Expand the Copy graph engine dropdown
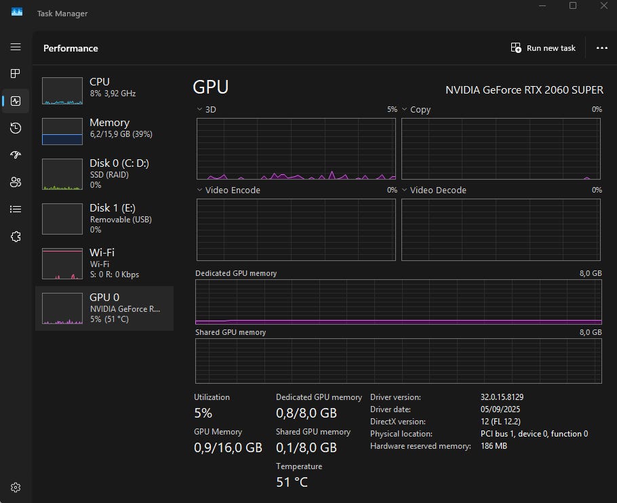 (405, 109)
